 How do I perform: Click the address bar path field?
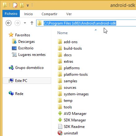pos(86,23)
